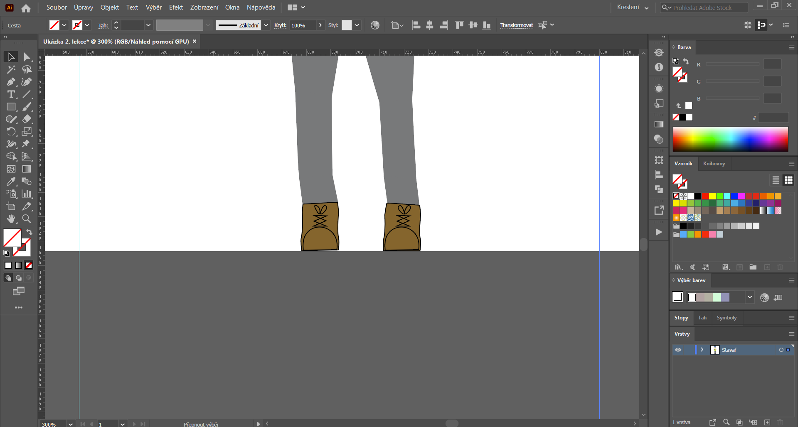Switch to the Symboly tab
Image resolution: width=798 pixels, height=427 pixels.
(726, 317)
